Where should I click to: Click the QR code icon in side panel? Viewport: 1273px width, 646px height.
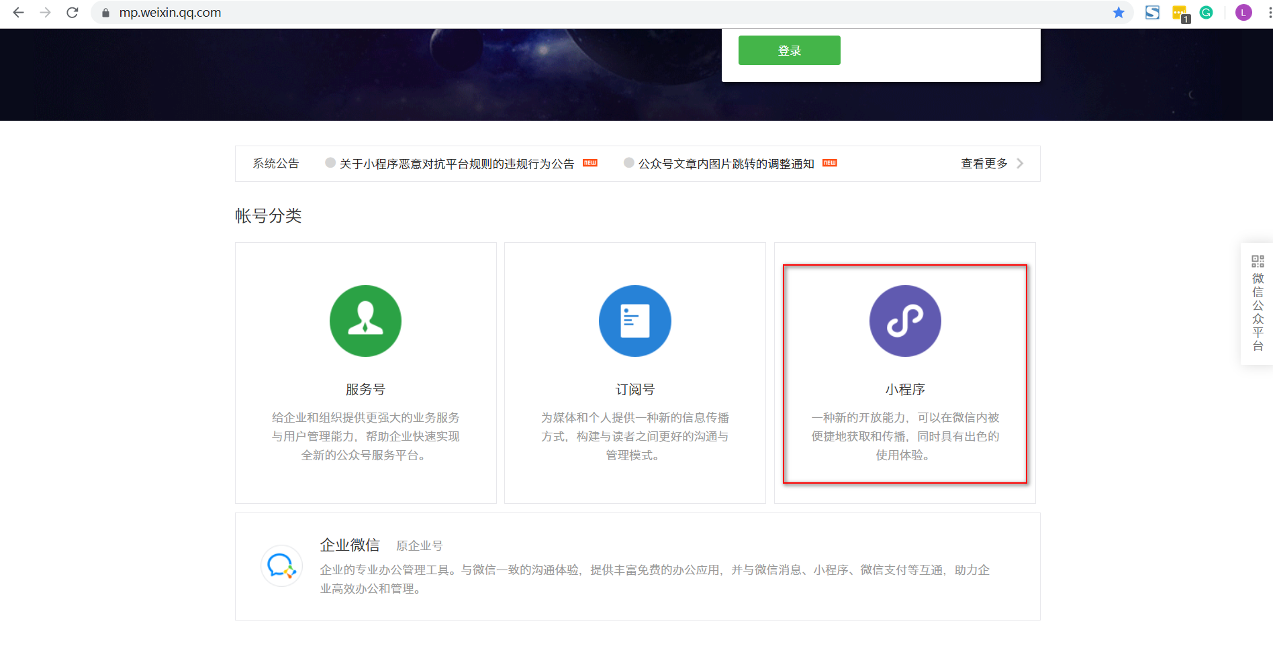pyautogui.click(x=1258, y=261)
